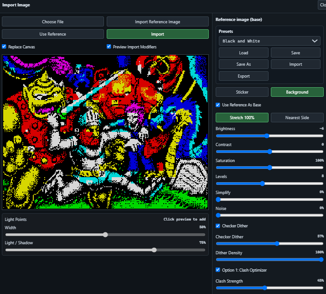Viewport: 326px width, 294px height.
Task: Adjust the Dither Density slider
Action: tap(269, 259)
